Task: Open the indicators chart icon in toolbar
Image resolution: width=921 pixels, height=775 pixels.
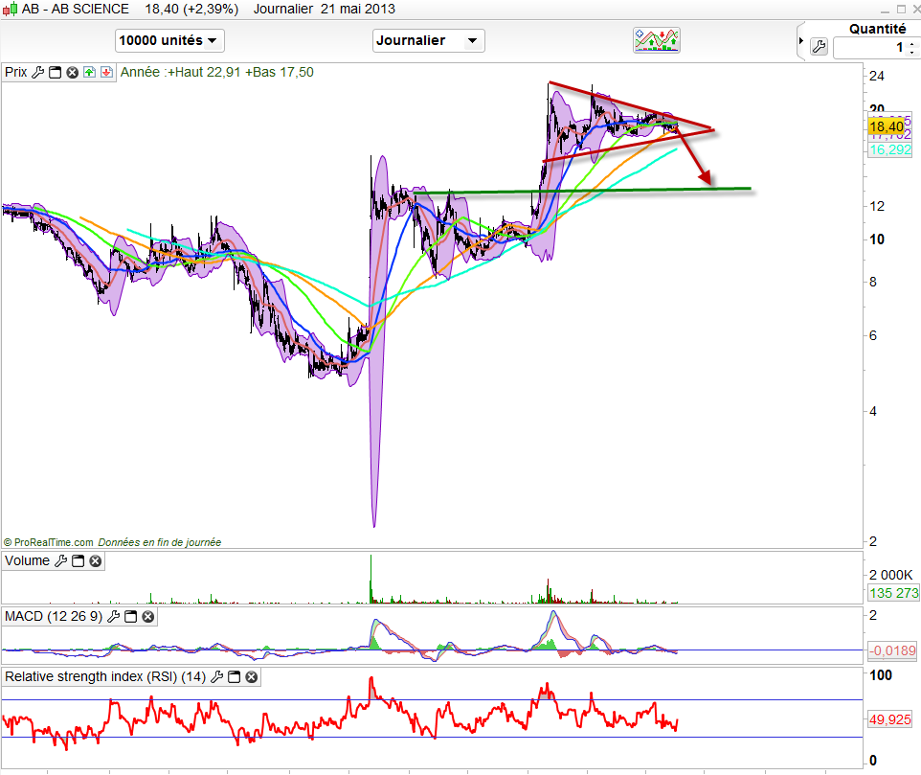Action: 657,40
